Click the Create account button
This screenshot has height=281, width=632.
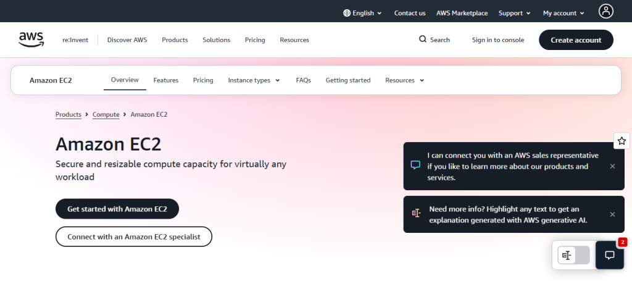pos(576,40)
